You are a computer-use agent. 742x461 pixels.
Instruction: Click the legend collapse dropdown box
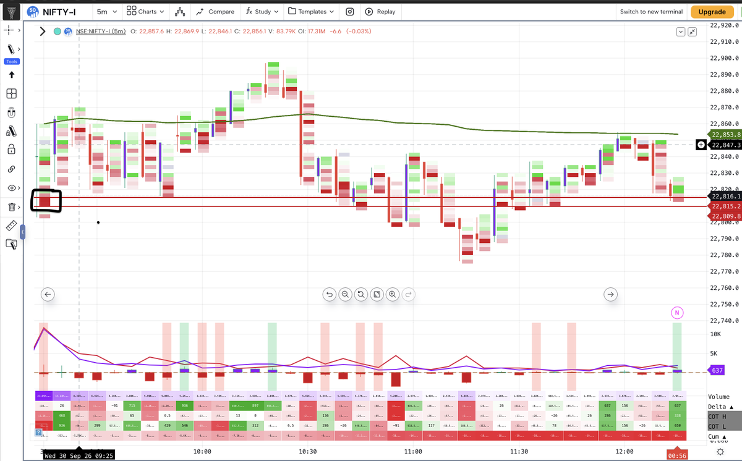pyautogui.click(x=681, y=32)
